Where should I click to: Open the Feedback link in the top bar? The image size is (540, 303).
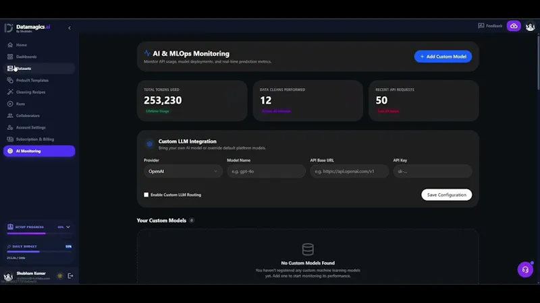490,26
